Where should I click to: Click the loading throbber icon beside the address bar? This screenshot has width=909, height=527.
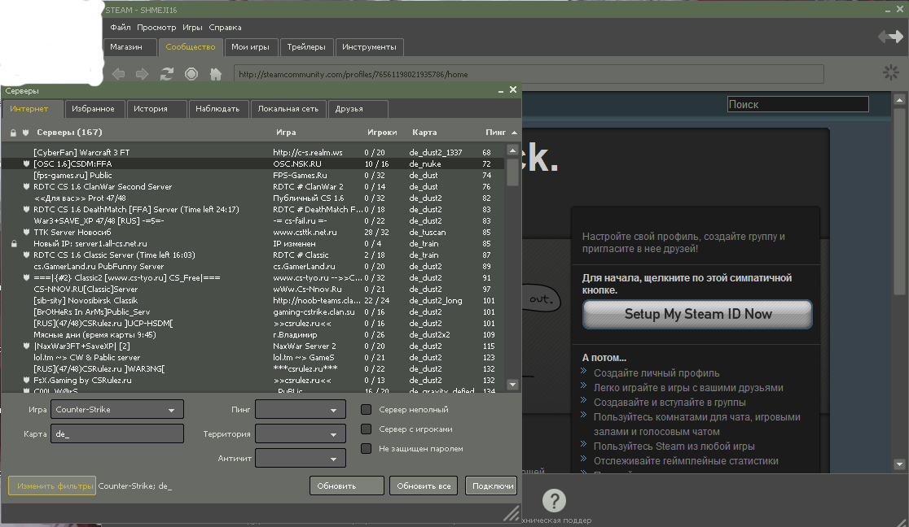(x=890, y=72)
